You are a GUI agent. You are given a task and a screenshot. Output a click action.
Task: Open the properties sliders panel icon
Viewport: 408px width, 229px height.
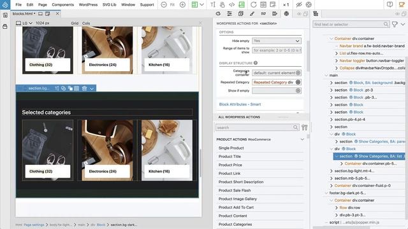pos(229,14)
